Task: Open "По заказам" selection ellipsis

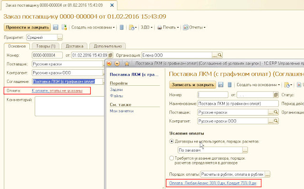Action: click(245, 150)
